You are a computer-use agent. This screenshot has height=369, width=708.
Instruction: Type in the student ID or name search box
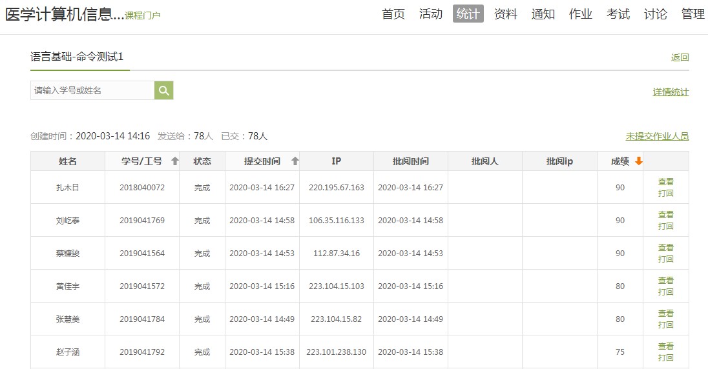tap(92, 90)
